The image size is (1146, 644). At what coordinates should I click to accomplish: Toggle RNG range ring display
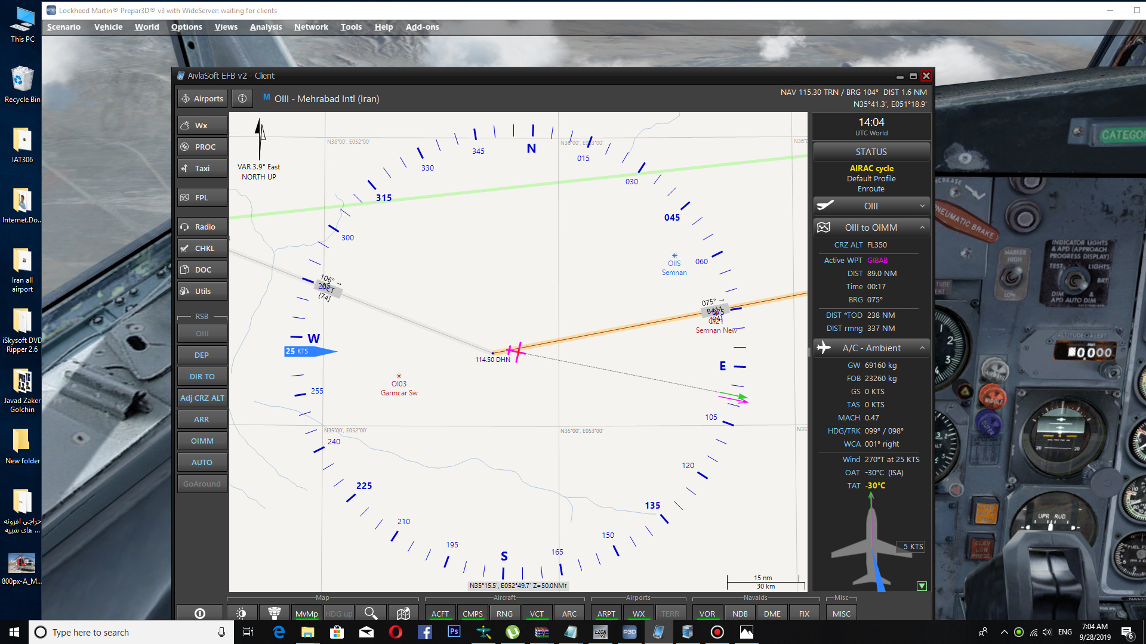(504, 613)
